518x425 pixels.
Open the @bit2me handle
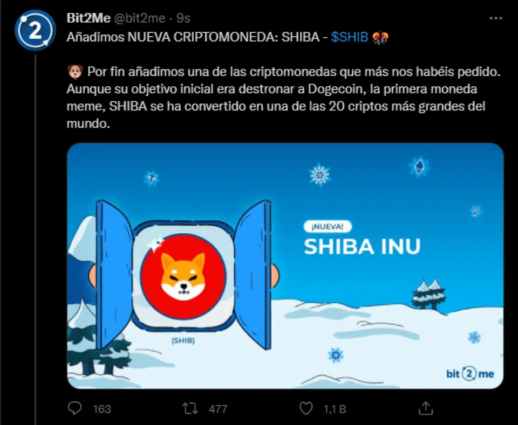pyautogui.click(x=140, y=18)
